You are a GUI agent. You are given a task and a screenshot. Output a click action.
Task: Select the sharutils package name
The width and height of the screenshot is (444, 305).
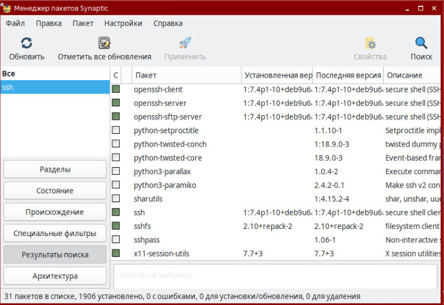point(148,199)
